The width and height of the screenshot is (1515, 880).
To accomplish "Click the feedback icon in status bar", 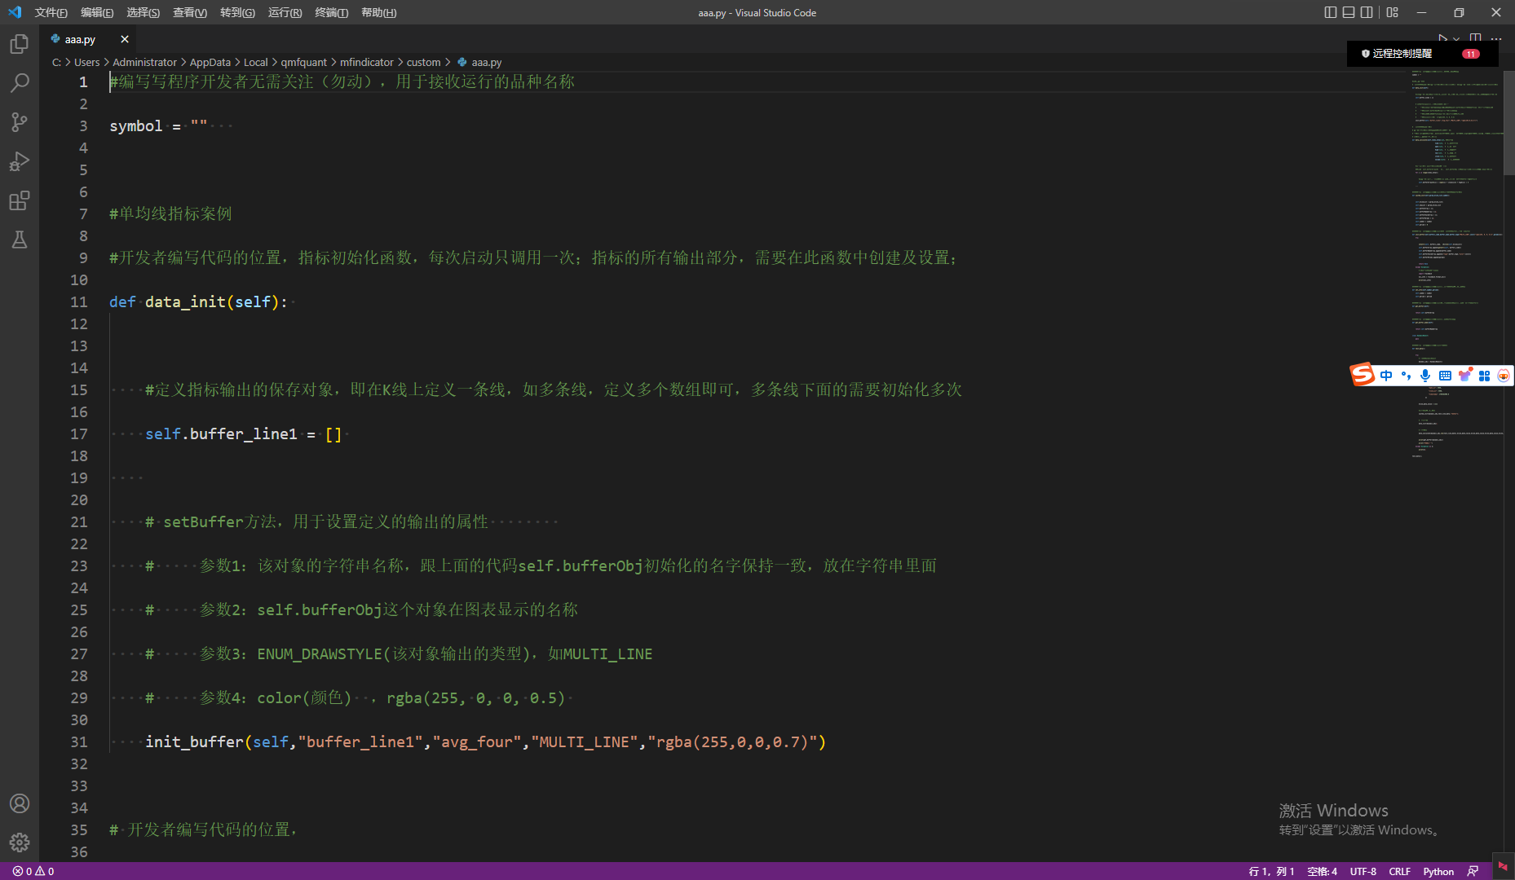I will [x=1473, y=871].
